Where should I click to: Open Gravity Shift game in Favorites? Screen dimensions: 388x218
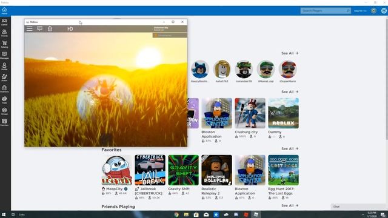pyautogui.click(x=183, y=170)
